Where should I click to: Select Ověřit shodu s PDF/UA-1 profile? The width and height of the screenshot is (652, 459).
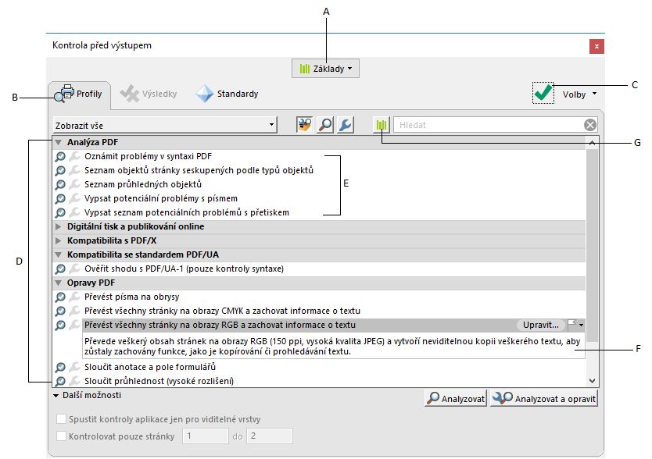[184, 269]
